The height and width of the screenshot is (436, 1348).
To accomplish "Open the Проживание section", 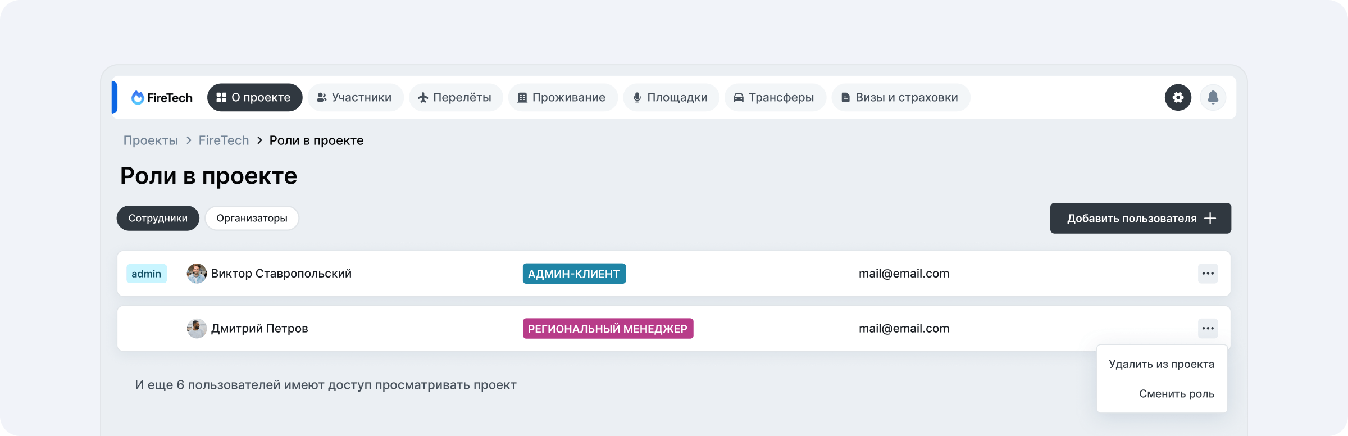I will point(562,98).
